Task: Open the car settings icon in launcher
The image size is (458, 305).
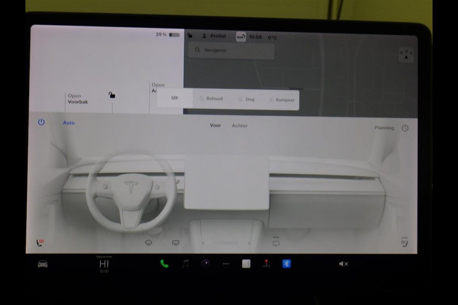Action: pyautogui.click(x=43, y=264)
